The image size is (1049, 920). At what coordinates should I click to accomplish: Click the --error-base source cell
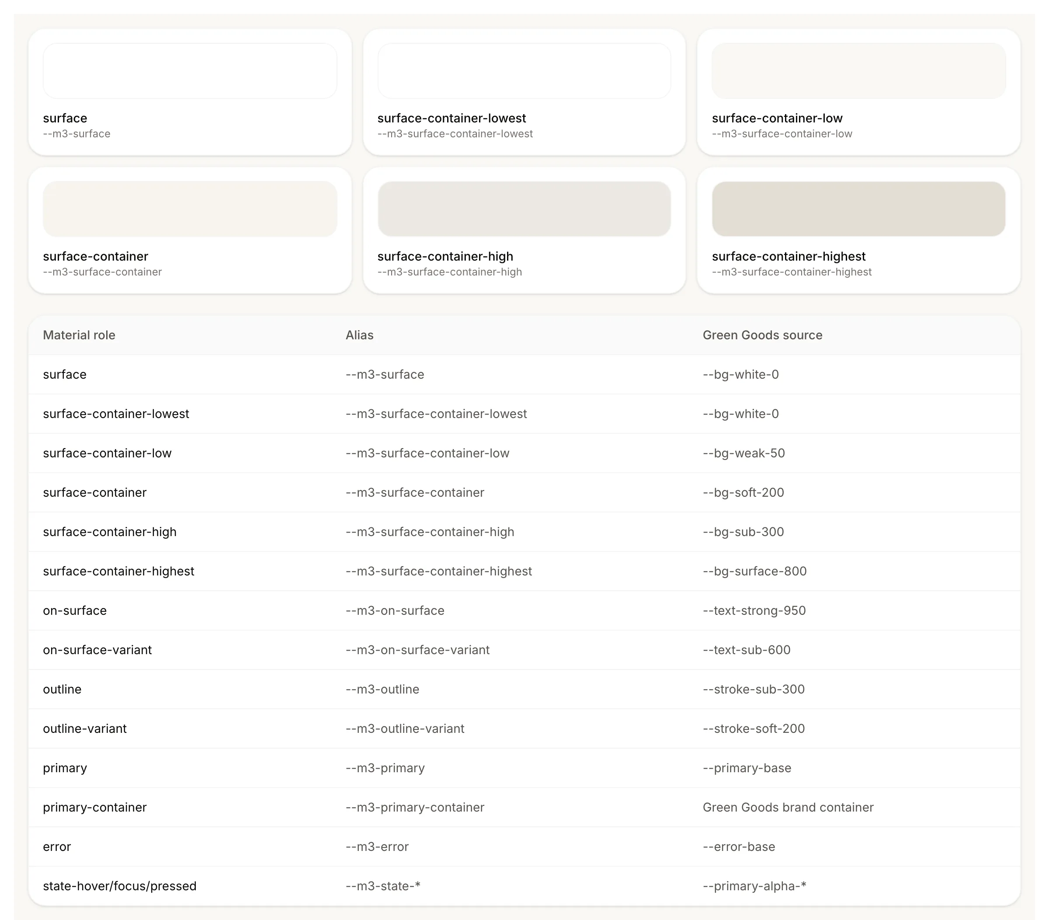point(739,847)
